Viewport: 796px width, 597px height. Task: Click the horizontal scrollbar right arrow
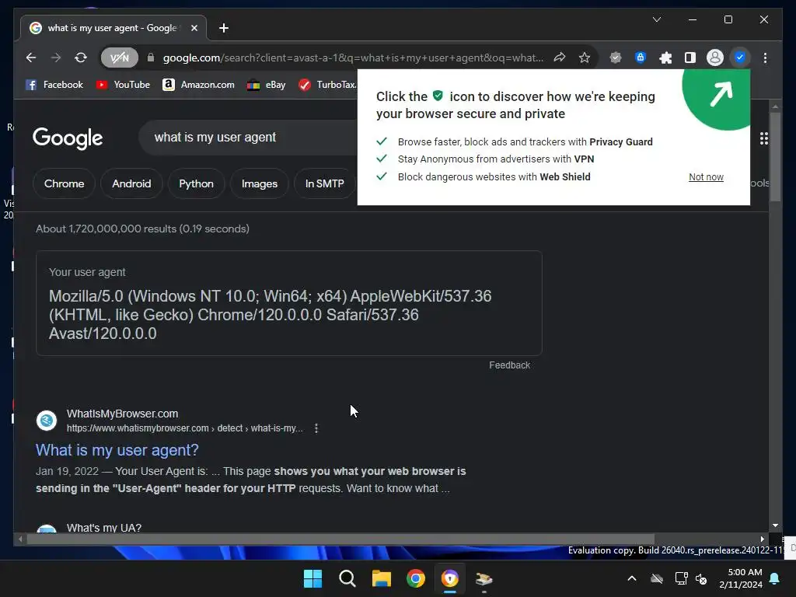pos(762,539)
